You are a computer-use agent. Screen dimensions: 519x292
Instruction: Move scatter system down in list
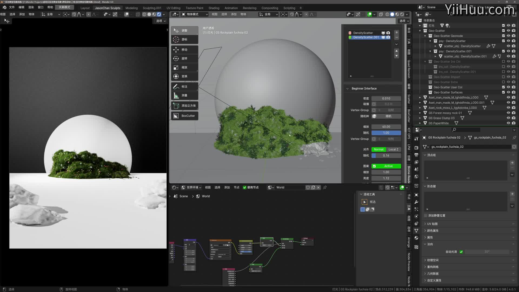pyautogui.click(x=397, y=56)
